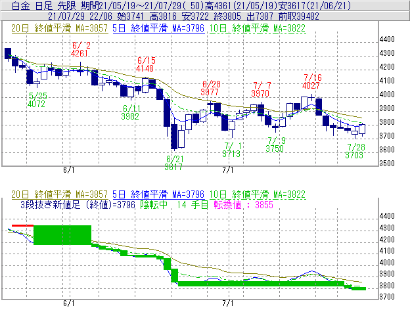This screenshot has width=410, height=312.
Task: Click the long dark candle at 6/21 low
Action: click(174, 137)
